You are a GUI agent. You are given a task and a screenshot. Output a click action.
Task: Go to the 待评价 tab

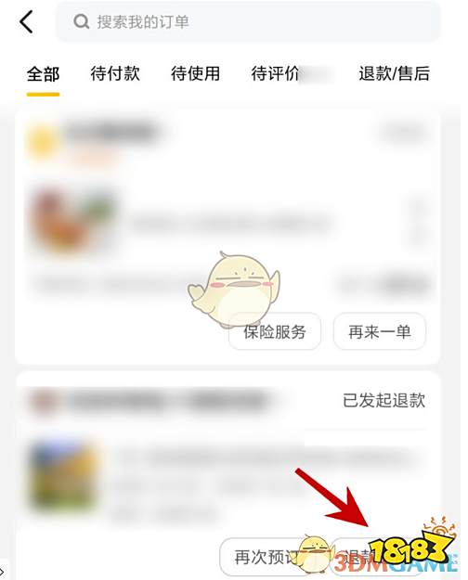tap(276, 73)
